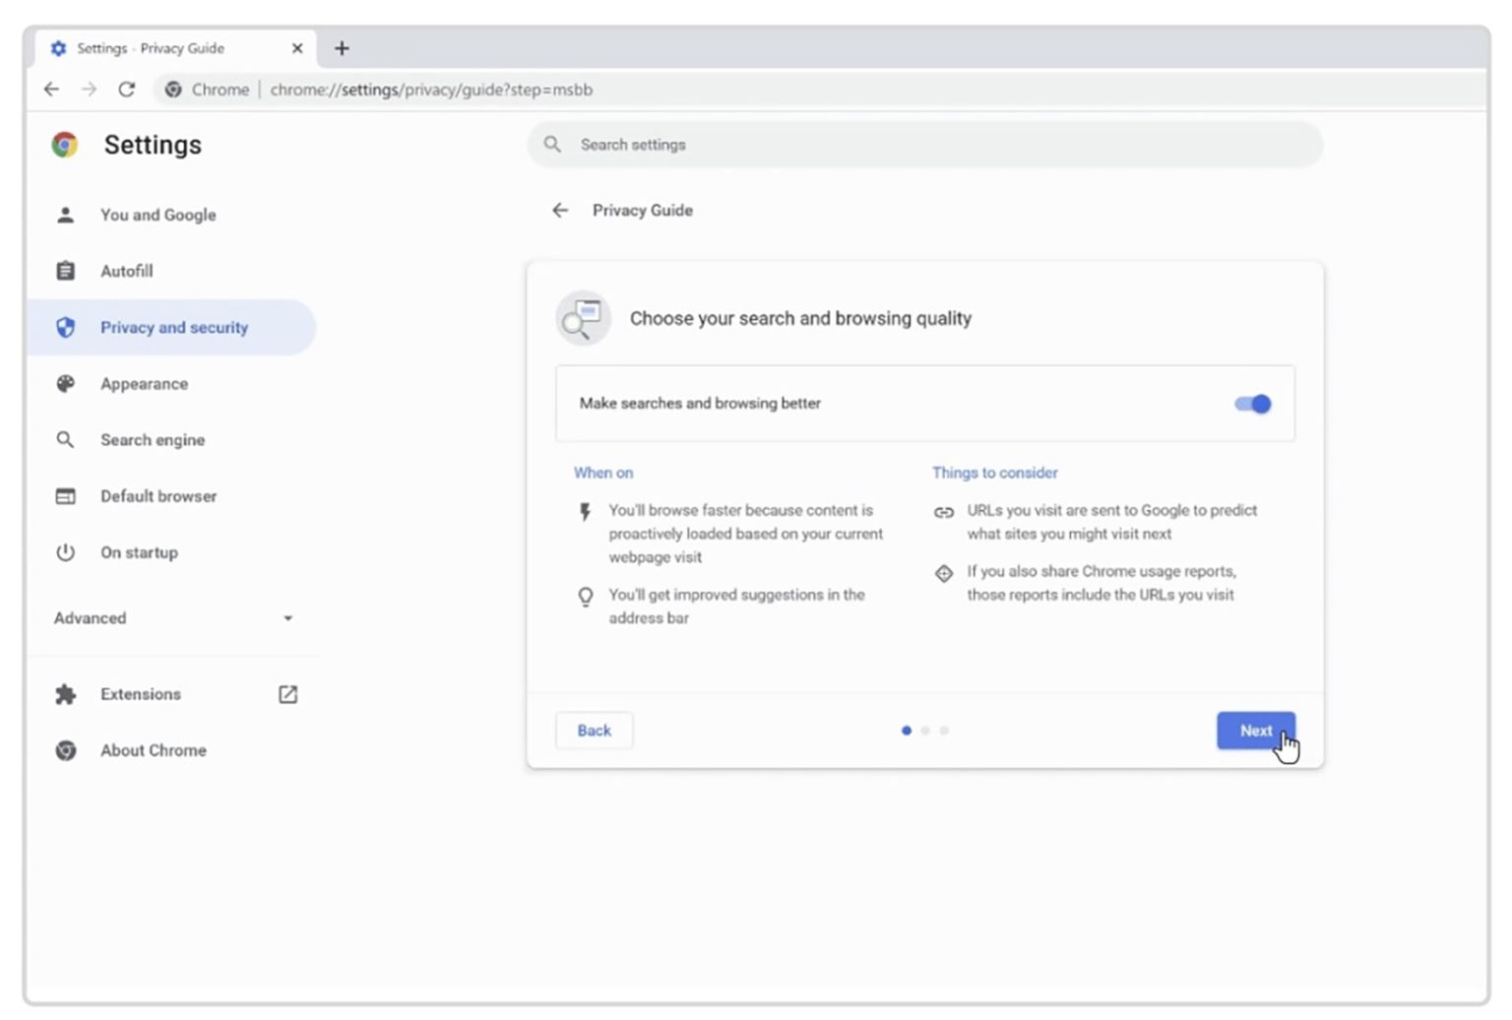The width and height of the screenshot is (1512, 1020).
Task: Click the Search settings field
Action: (925, 145)
